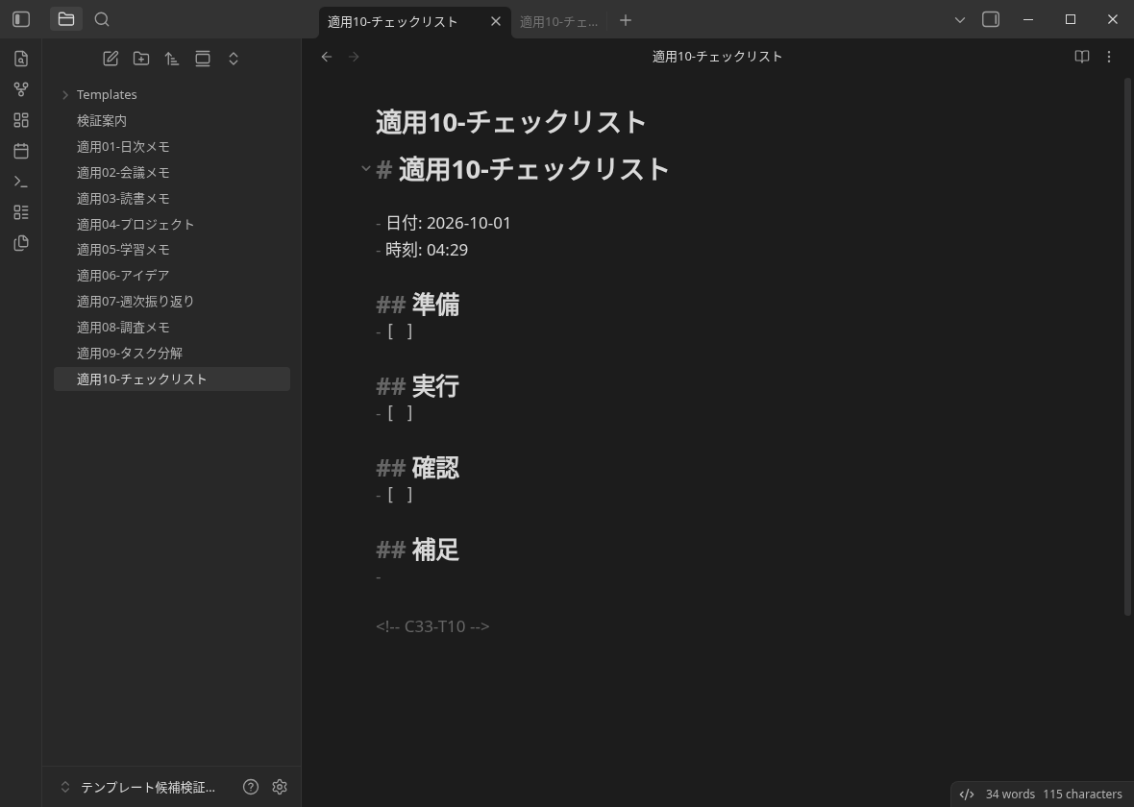Open the 適用06-アイデア note

tap(172, 276)
